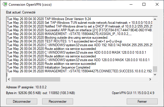This screenshot has width=164, height=107.
Task: Close the window using X icon
Action: click(x=157, y=4)
